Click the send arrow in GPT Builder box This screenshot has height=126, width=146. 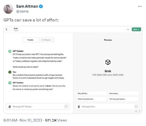(66, 106)
